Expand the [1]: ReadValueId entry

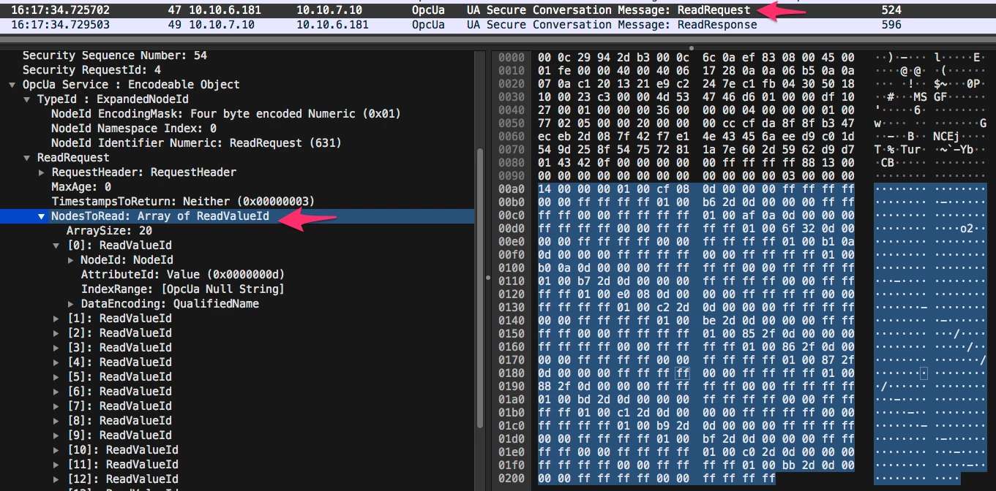57,319
